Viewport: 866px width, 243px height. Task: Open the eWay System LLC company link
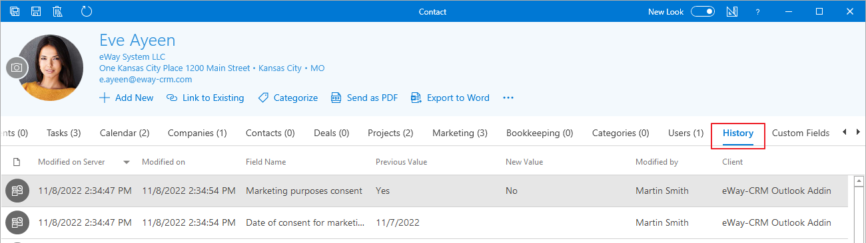tap(132, 57)
